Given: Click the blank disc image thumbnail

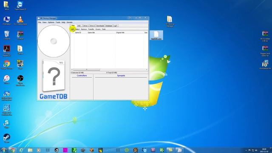Looking at the screenshot, I should pyautogui.click(x=54, y=41).
